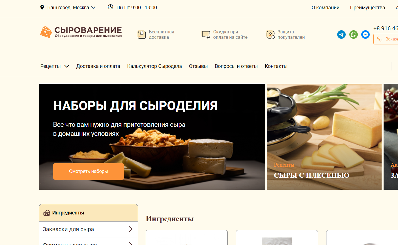Open the Facebook Messenger icon
The height and width of the screenshot is (245, 398).
(x=365, y=35)
